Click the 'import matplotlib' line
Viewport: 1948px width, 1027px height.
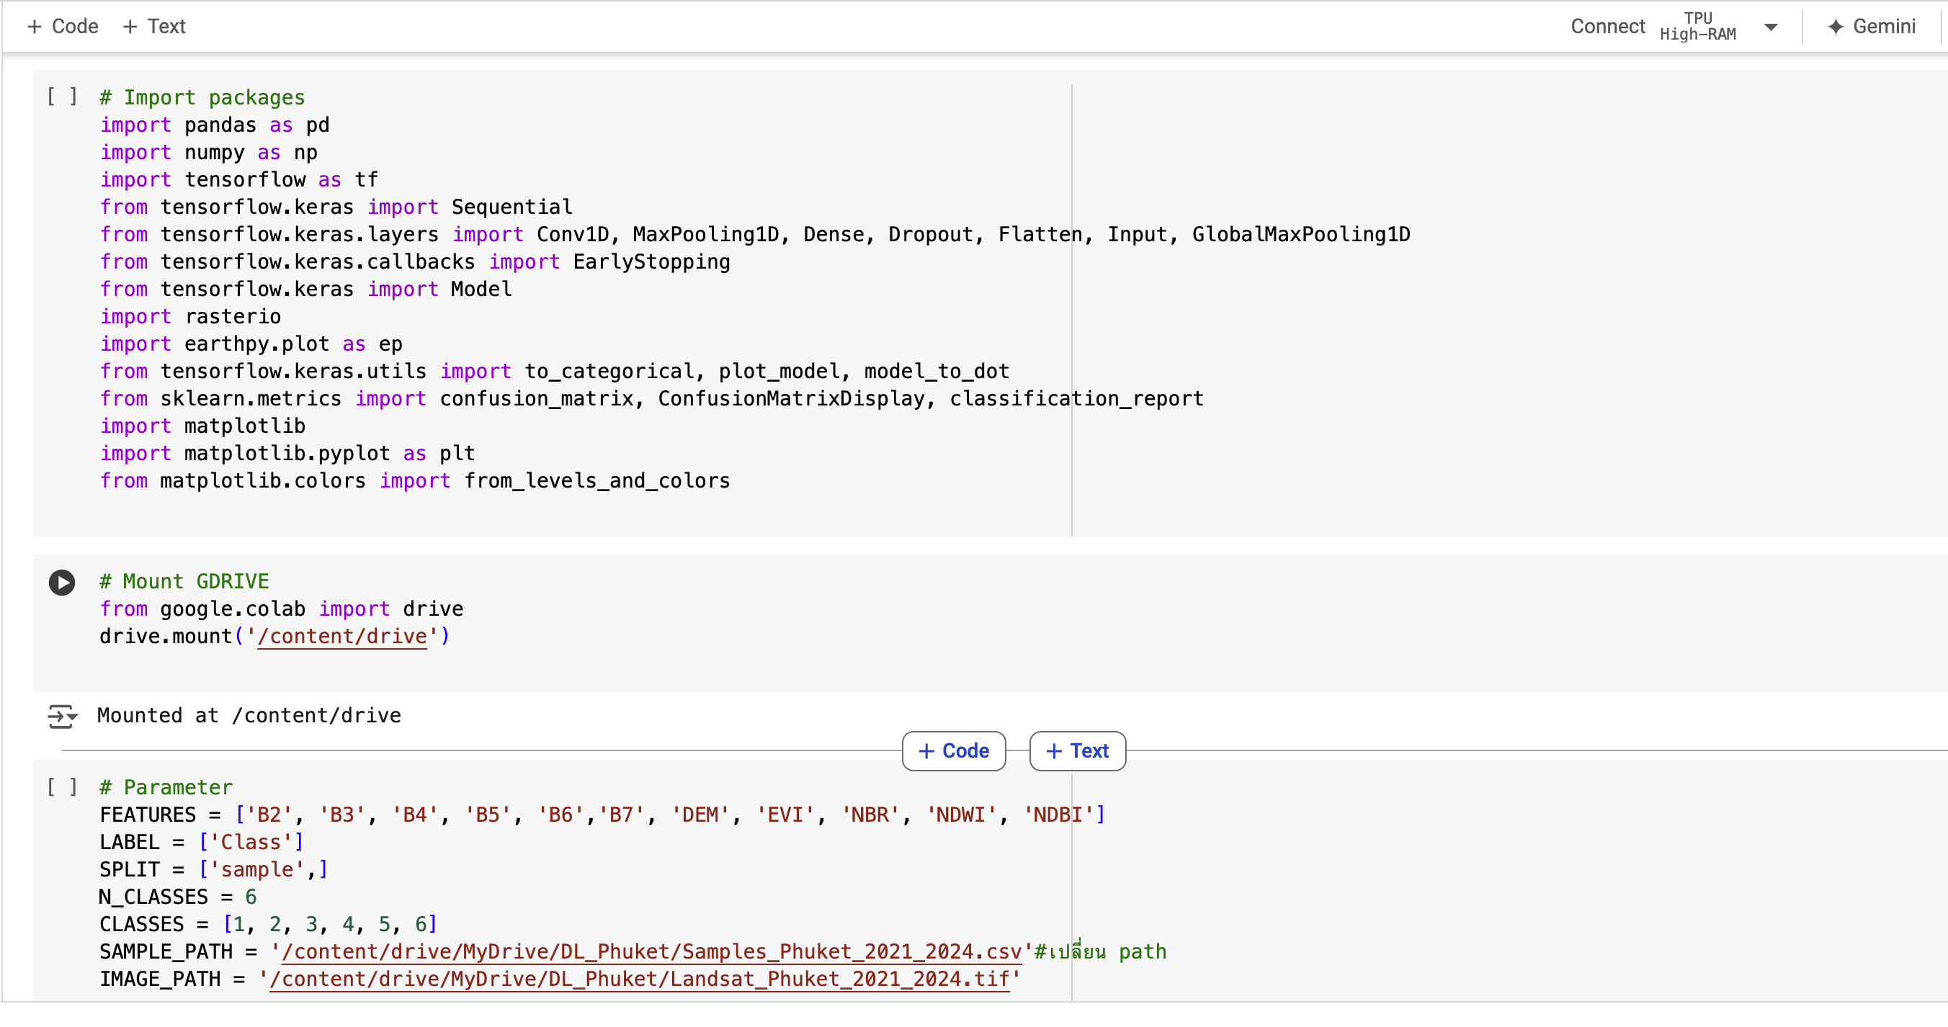tap(202, 426)
